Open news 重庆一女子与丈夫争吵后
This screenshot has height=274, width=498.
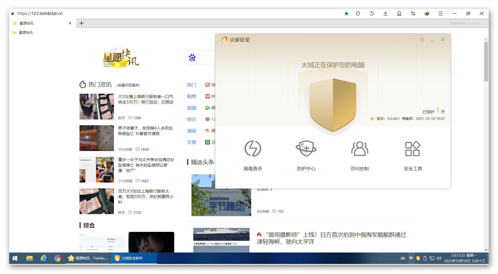click(146, 165)
